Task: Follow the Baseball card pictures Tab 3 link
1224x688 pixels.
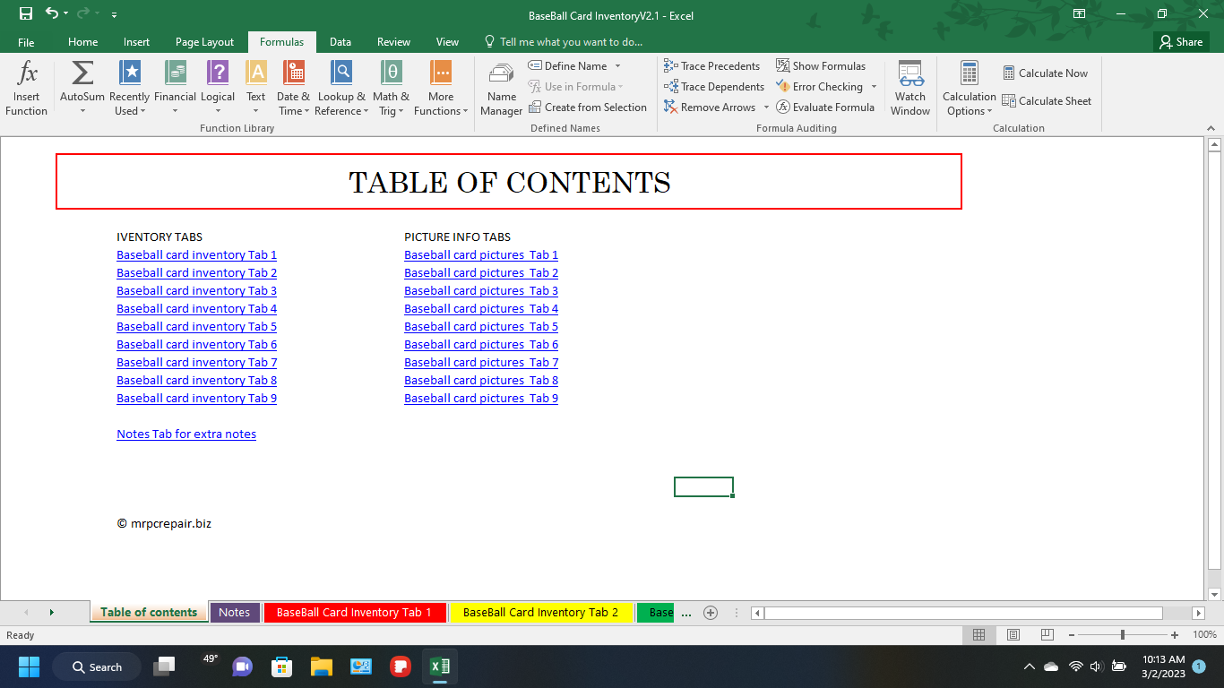Action: (481, 291)
